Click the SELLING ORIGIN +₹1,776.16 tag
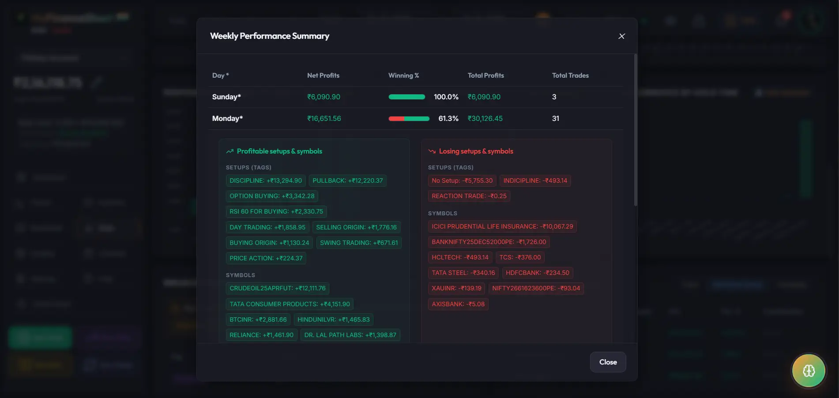This screenshot has height=398, width=839. [x=356, y=227]
